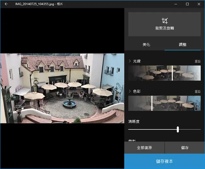Click the 清晰度 slider handle
Screen dimensions: 205x169
pyautogui.click(x=178, y=129)
